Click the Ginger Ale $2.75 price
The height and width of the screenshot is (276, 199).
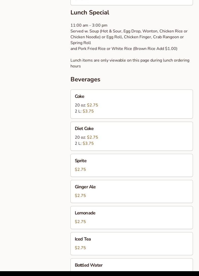point(80,196)
